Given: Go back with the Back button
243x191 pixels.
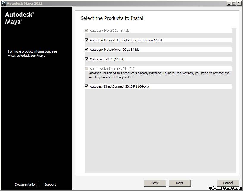Looking at the screenshot, I should [x=155, y=183].
